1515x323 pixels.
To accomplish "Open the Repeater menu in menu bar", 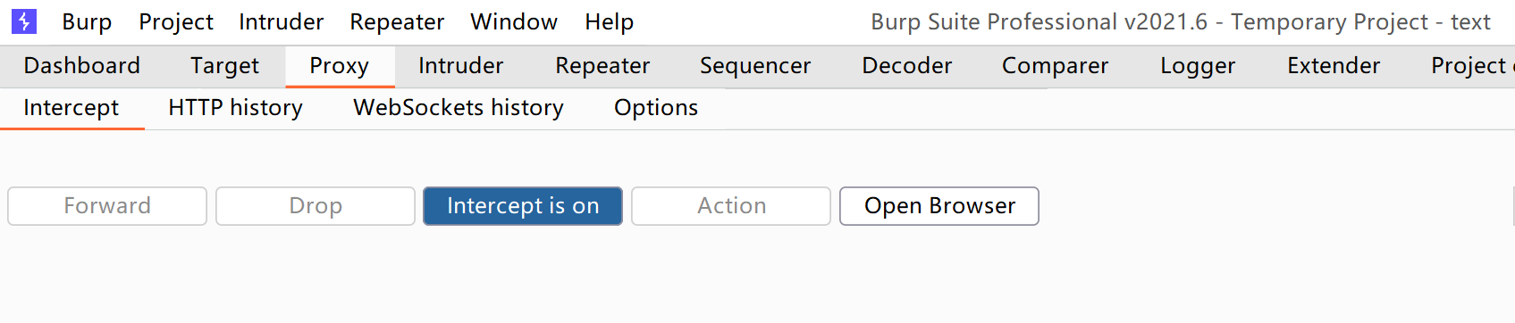I will (x=397, y=21).
